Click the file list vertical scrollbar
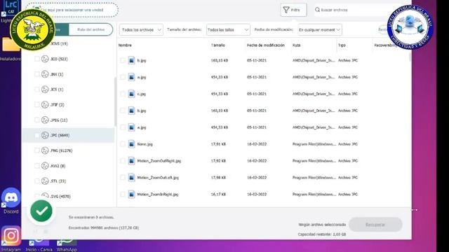This screenshot has width=449, height=252. [410, 57]
